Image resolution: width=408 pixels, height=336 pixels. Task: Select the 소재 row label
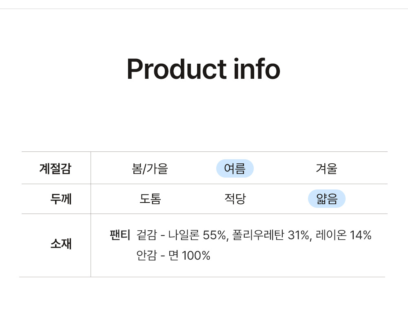61,244
